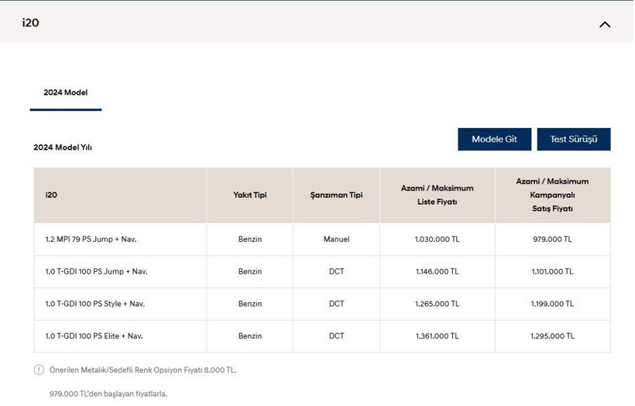Select the 2024 Model tab
This screenshot has height=406, width=635.
pos(66,93)
